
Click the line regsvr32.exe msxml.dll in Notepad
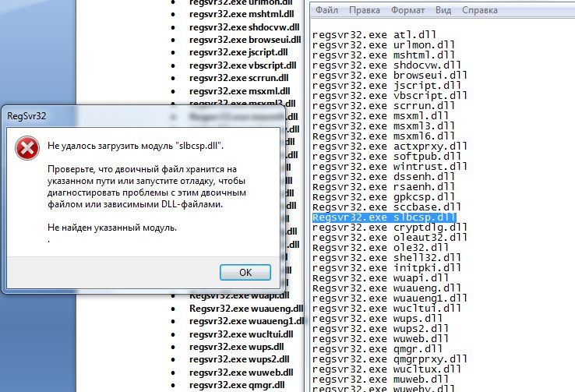(x=380, y=116)
